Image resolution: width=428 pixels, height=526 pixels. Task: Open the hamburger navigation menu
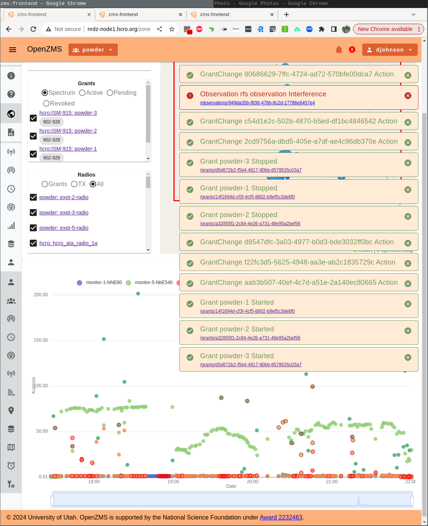coord(13,50)
